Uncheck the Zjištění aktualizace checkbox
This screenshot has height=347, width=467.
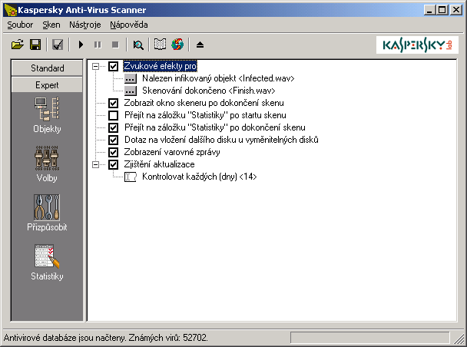coord(113,164)
